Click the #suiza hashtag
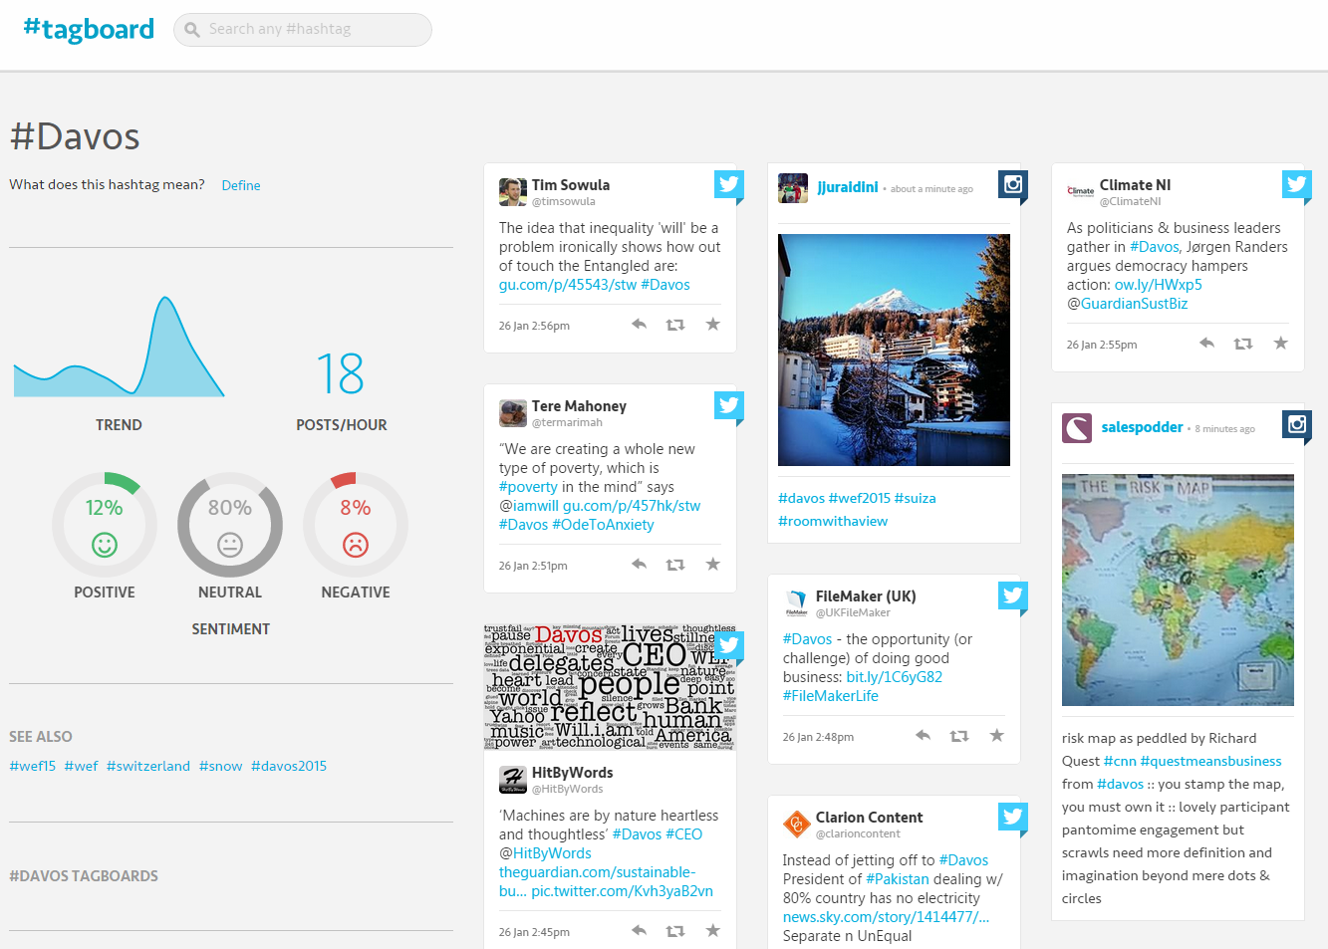The image size is (1328, 949). tap(916, 498)
